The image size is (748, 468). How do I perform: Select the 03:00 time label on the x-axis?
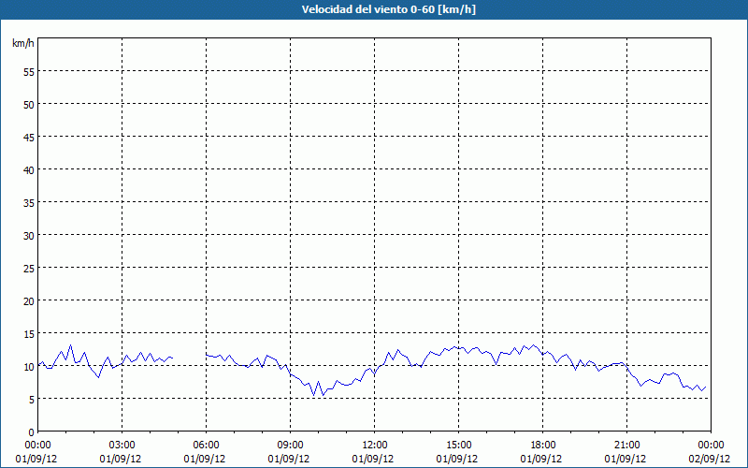[122, 445]
